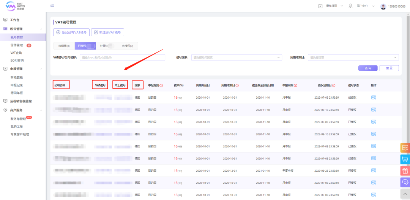Viewport: 410px width, 200px height.
Task: Click the 商户中心 person icon
Action: [351, 6]
